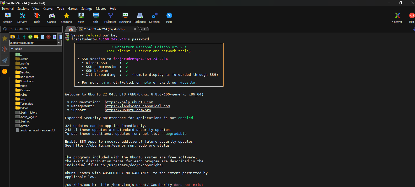This screenshot has height=187, width=415.
Task: Click the X server toolbar icon
Action: click(397, 18)
